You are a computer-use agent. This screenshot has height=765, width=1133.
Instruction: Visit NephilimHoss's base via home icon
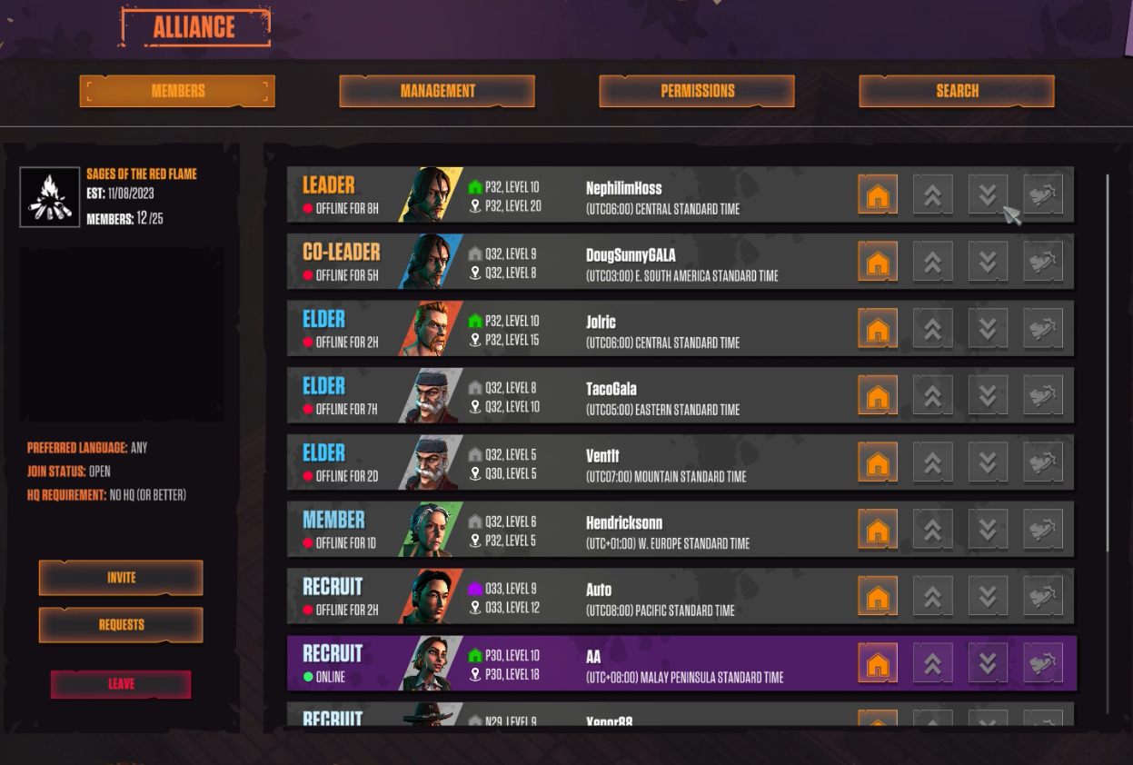tap(878, 194)
